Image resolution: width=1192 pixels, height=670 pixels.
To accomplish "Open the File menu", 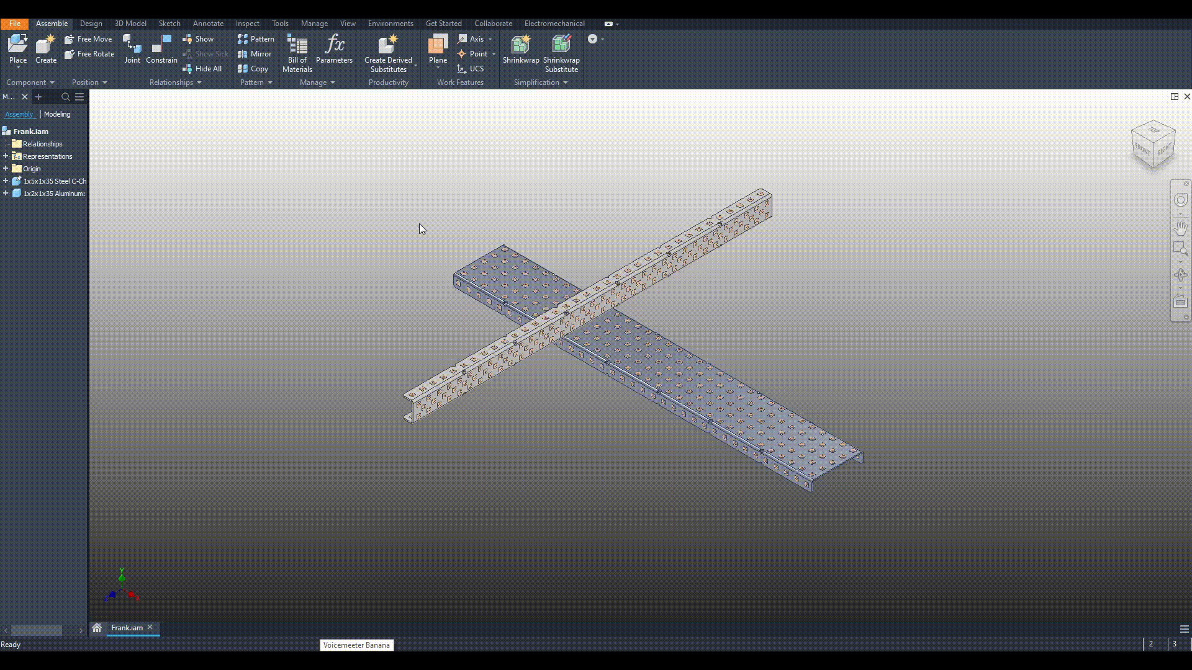I will coord(14,24).
